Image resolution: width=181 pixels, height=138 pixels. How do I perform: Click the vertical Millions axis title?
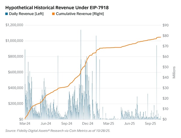[174, 72]
